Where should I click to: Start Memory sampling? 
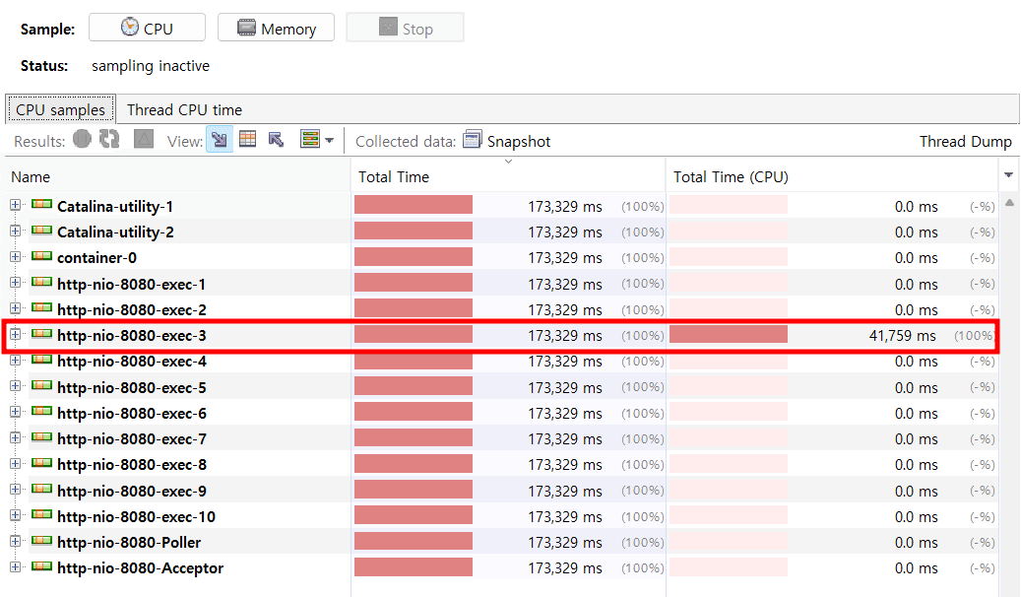tap(276, 29)
